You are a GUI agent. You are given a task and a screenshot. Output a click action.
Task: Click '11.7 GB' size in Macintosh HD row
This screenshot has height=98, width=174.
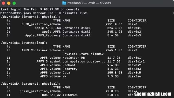114,58
